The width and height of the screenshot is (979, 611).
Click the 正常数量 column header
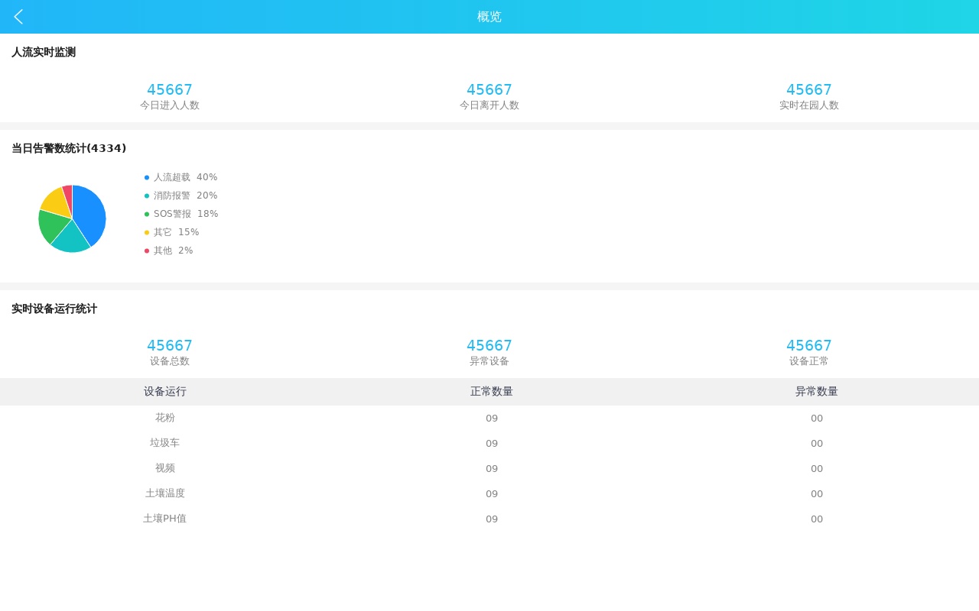tap(492, 392)
